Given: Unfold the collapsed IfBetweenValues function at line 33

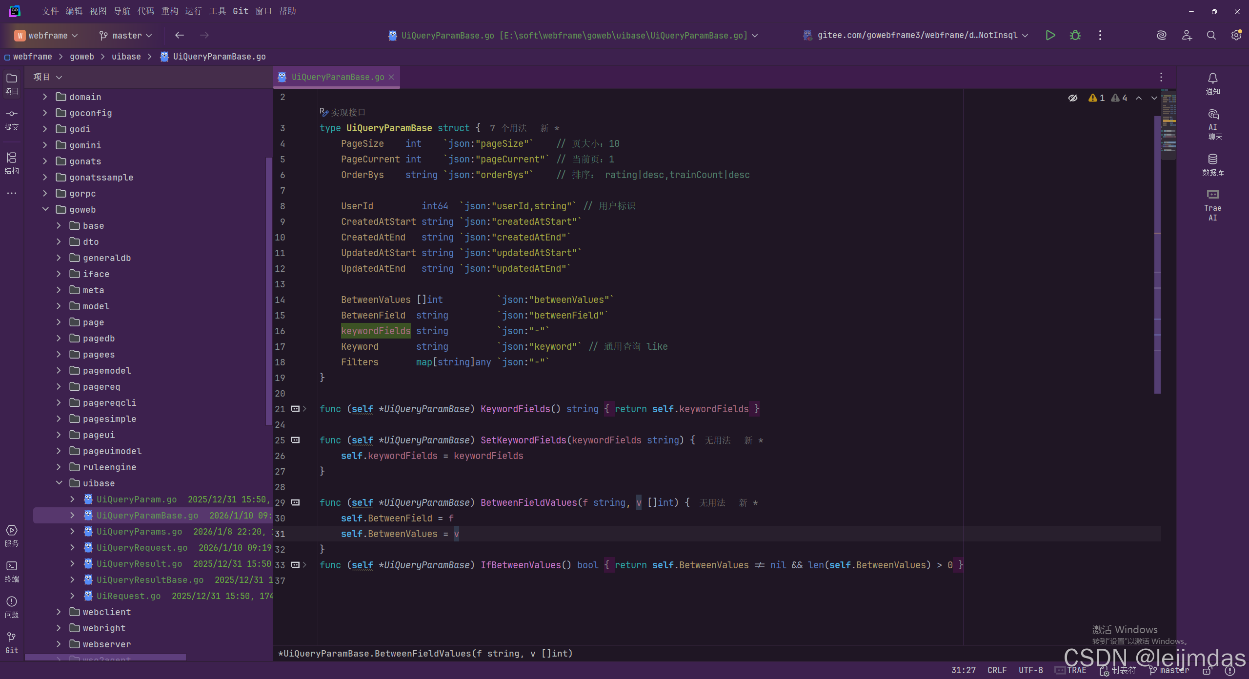Looking at the screenshot, I should pos(304,565).
